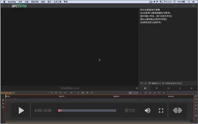Viewport: 198px width, 124px height.
Task: Switch to the gear settings tab
Action: point(156,88)
